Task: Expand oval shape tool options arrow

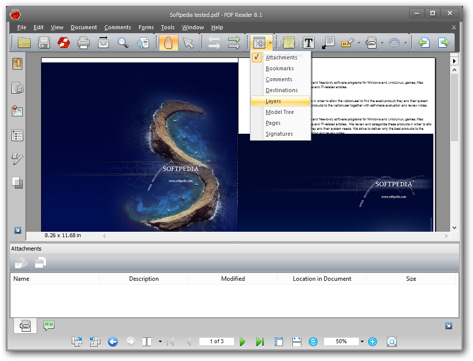Action: pyautogui.click(x=405, y=43)
